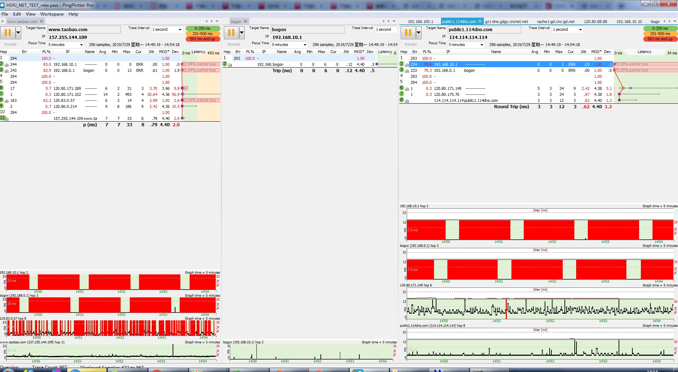
Task: Pause tracing for the bogon target
Action: [x=231, y=33]
